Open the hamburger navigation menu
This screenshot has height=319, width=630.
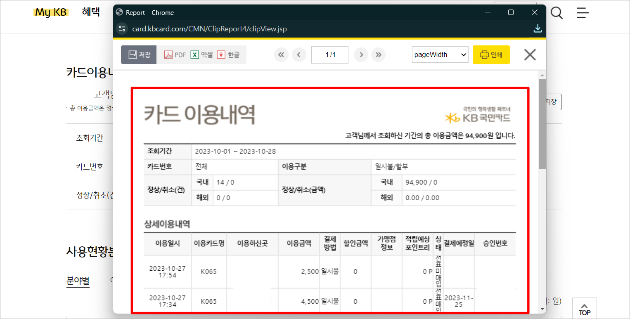point(582,13)
